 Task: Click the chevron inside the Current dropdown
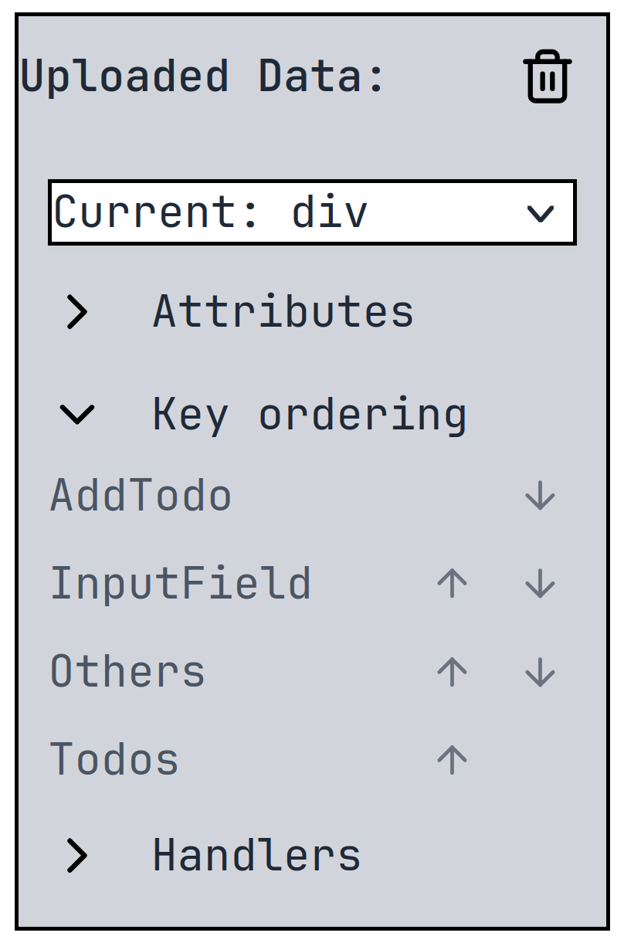point(541,214)
